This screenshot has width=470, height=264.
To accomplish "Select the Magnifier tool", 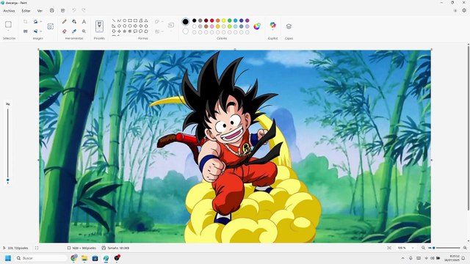I will point(84,31).
